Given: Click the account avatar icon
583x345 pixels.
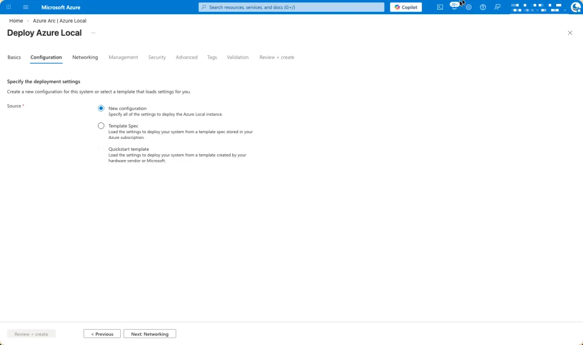Looking at the screenshot, I should coord(575,7).
